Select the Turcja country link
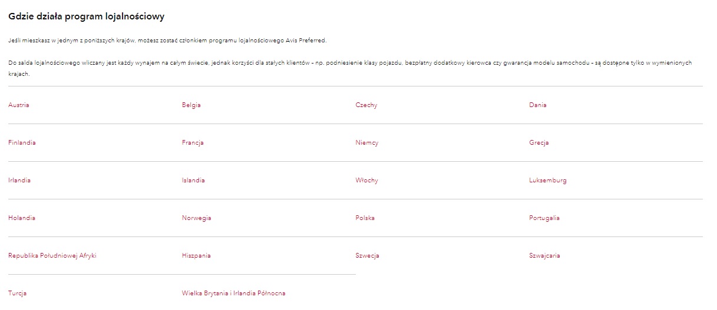The image size is (717, 310). 18,294
